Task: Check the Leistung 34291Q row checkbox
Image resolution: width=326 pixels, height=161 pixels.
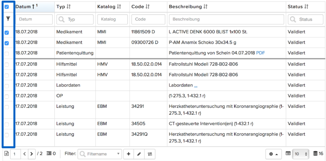Action: [7, 135]
